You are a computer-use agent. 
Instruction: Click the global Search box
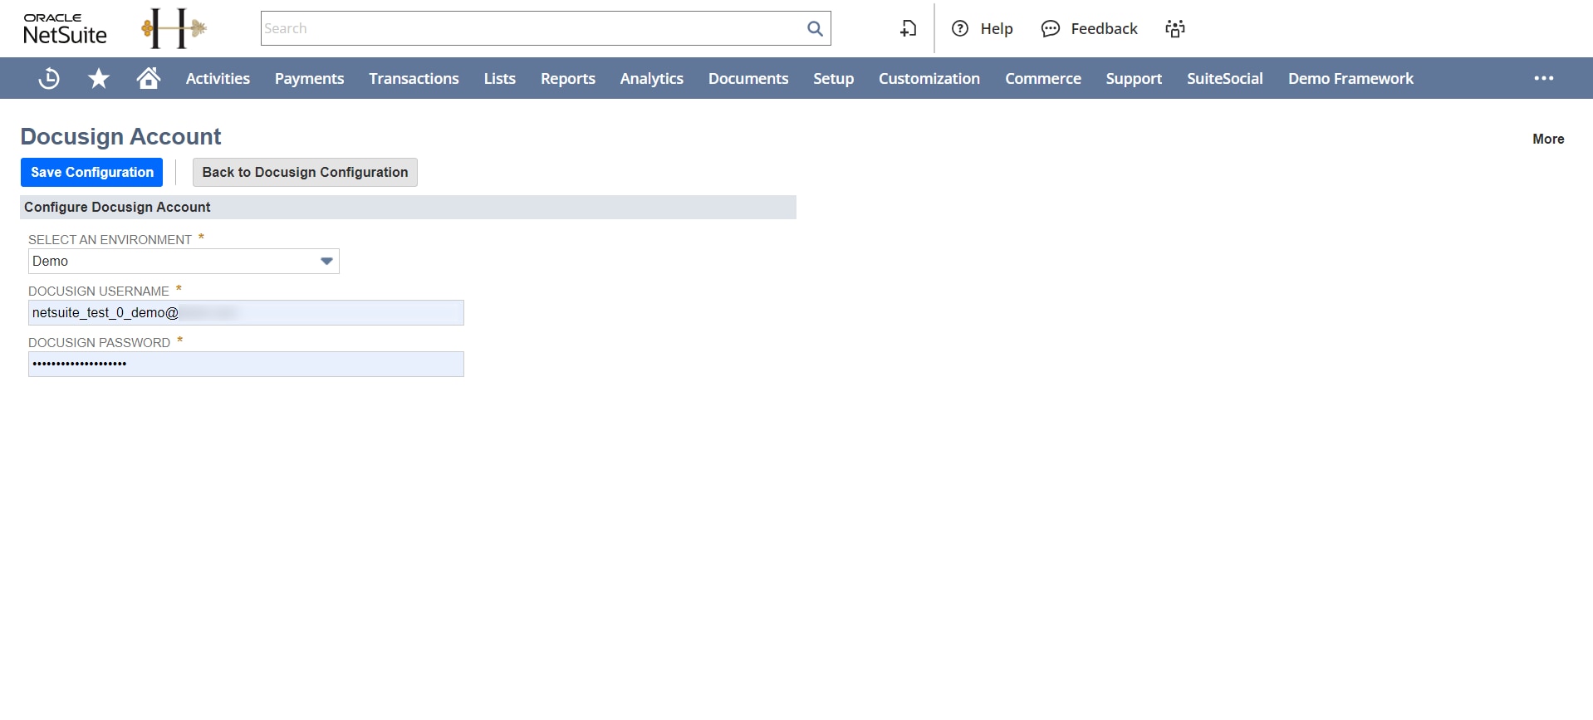[x=532, y=28]
